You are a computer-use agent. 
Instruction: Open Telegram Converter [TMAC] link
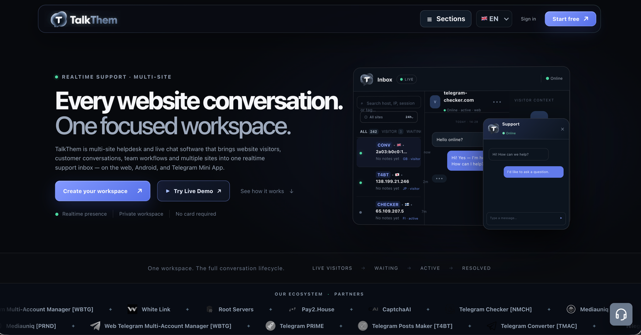click(x=538, y=326)
